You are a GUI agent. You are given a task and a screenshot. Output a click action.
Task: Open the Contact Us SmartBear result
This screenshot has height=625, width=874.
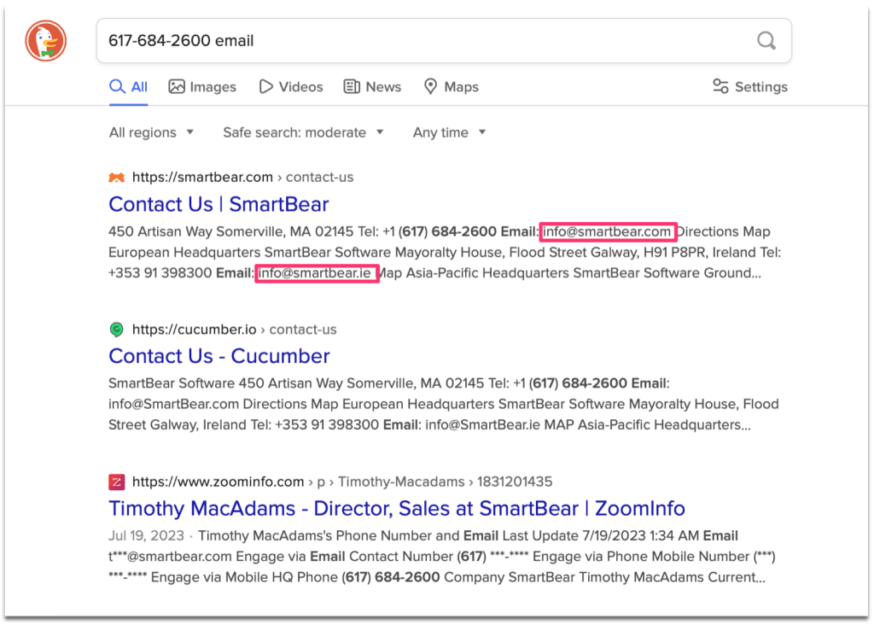(x=218, y=204)
